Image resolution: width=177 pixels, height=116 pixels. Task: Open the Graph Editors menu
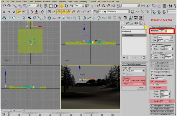pyautogui.click(x=73, y=1)
